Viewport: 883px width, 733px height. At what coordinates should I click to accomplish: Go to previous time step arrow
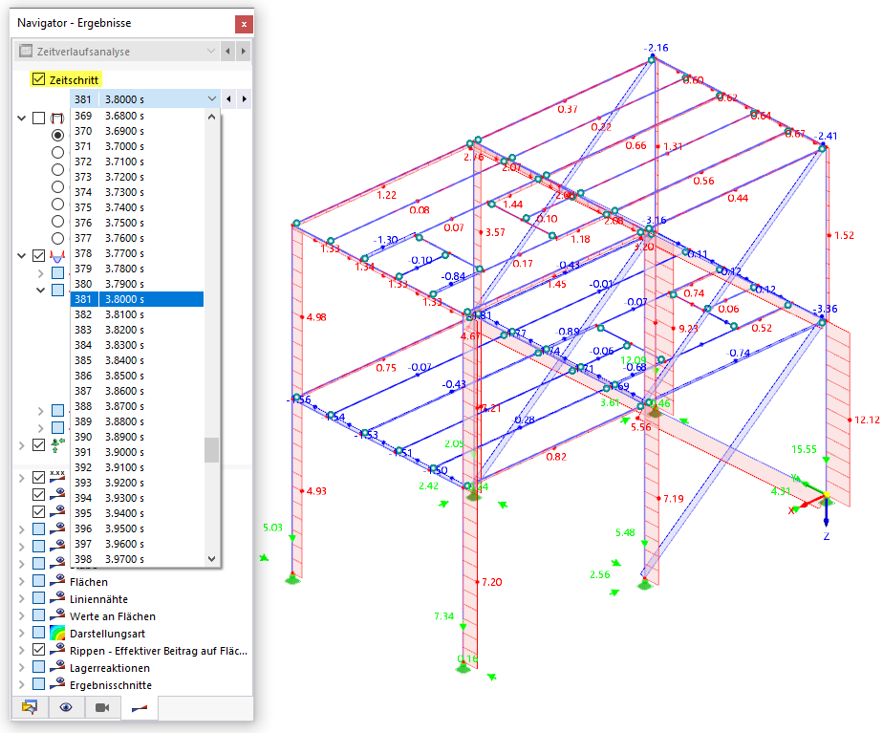(228, 99)
